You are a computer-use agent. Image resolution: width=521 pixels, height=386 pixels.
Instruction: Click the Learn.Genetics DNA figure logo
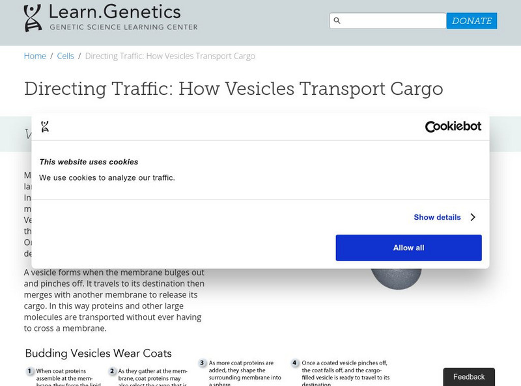coord(33,18)
